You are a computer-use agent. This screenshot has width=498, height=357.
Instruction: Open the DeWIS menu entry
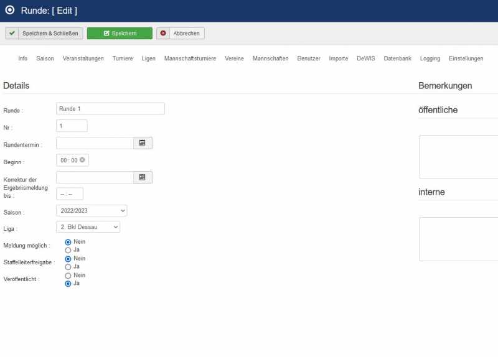365,58
